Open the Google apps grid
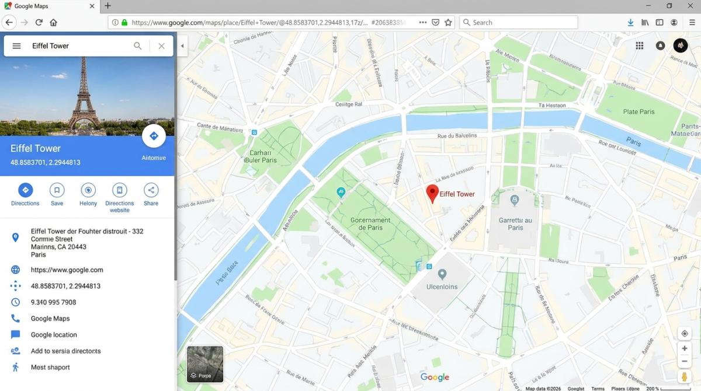This screenshot has height=391, width=701. [x=640, y=46]
